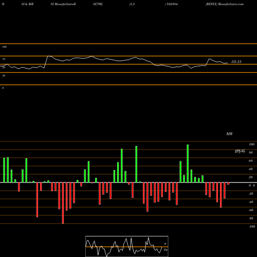
Task: Click the RSI 70 level label
Action: [x=4, y=59]
